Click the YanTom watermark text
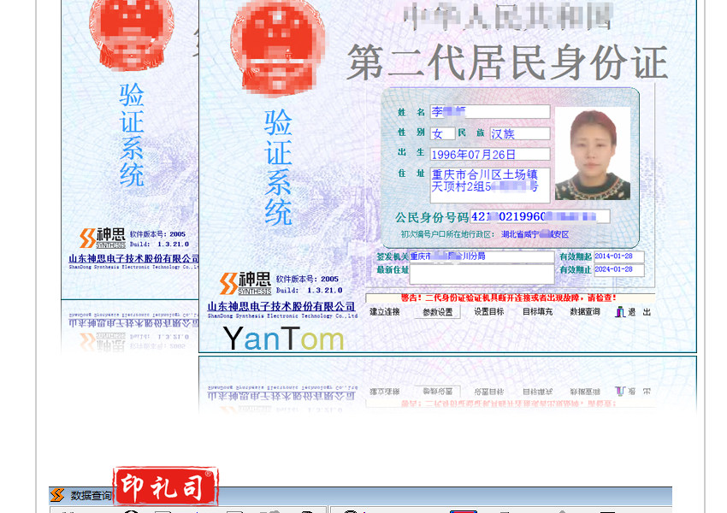The width and height of the screenshot is (727, 513). (x=283, y=339)
